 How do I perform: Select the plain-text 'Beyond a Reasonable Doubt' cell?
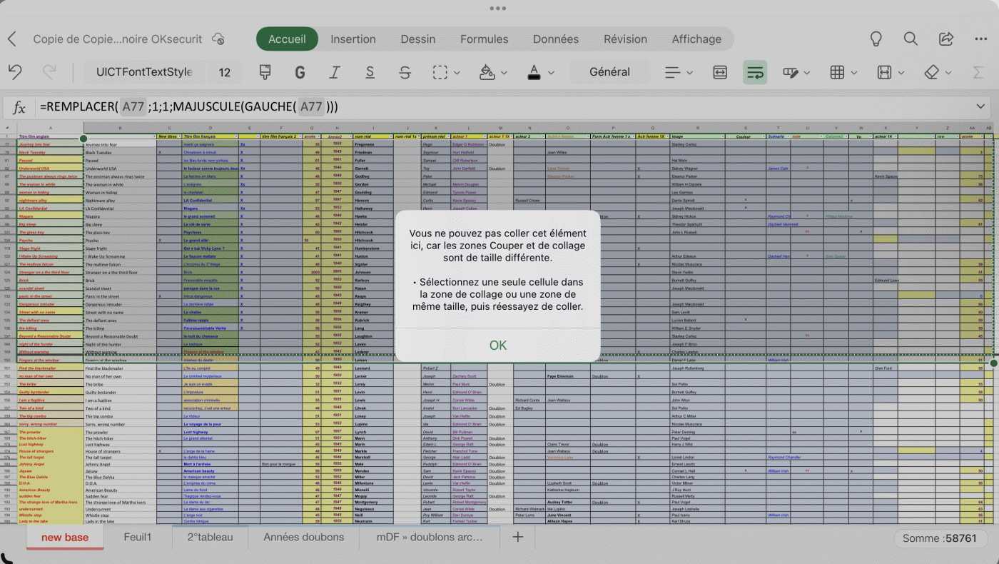(120, 336)
